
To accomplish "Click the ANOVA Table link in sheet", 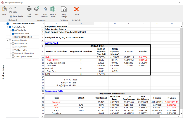I will click(52, 43).
